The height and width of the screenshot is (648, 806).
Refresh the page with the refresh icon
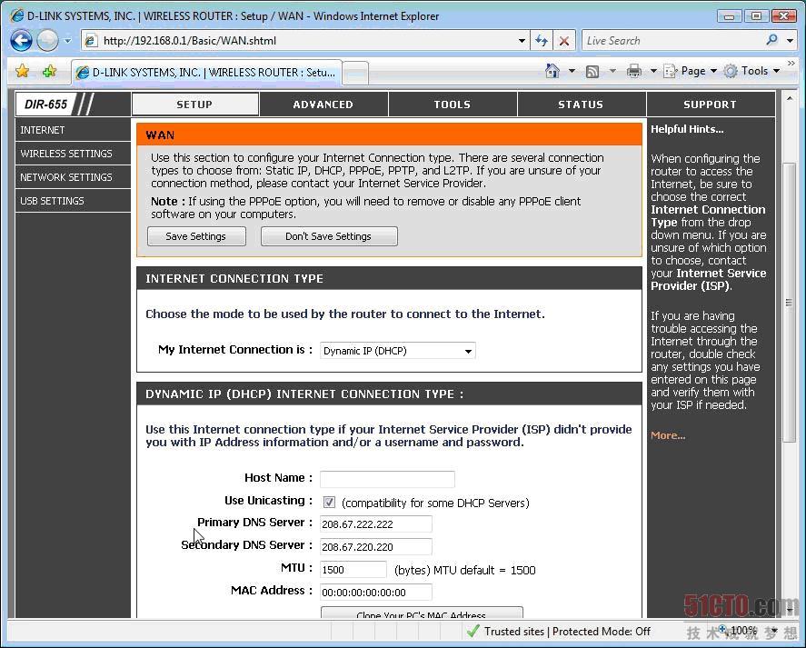click(542, 41)
